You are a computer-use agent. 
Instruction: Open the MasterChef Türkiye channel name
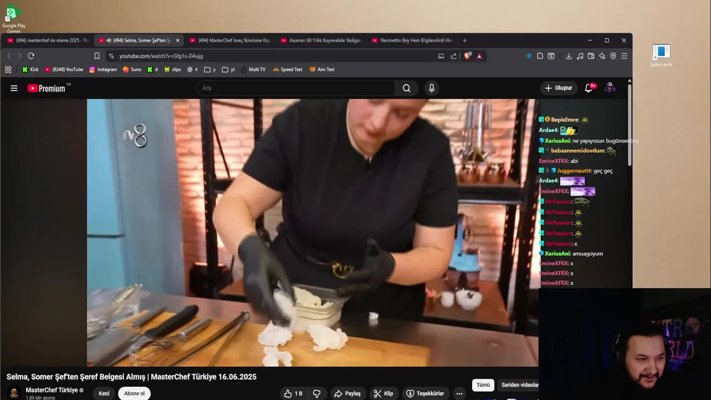pos(52,390)
